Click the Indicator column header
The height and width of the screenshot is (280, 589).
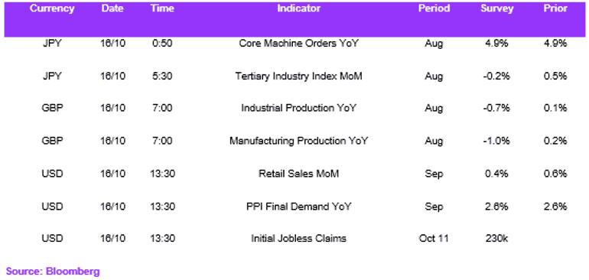pos(298,8)
